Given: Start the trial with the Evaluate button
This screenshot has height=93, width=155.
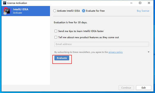Looking at the screenshot, I should [62, 58].
